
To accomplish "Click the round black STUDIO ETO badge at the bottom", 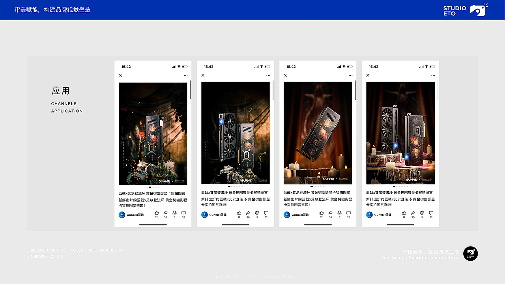I will pos(470,254).
